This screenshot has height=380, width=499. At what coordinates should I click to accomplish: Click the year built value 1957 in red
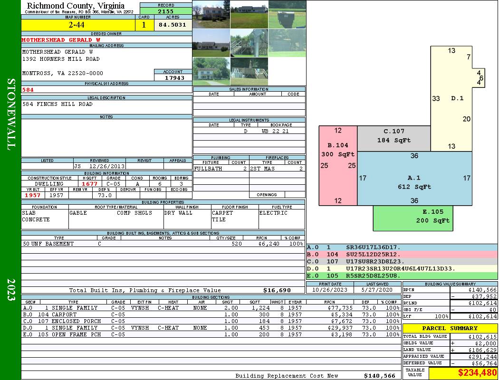click(32, 195)
